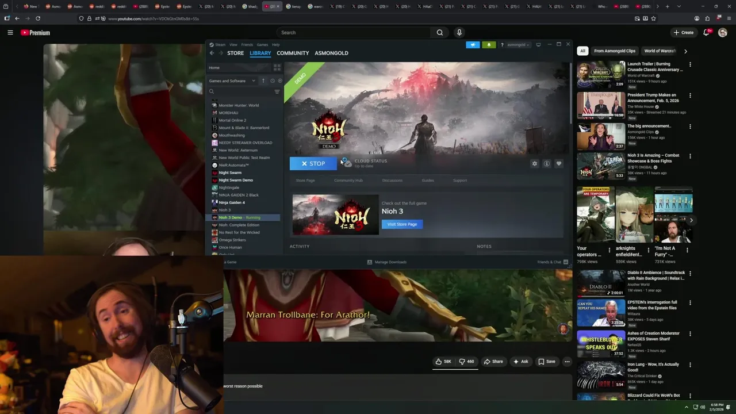Expand Games and Software dropdown
736x414 pixels.
pyautogui.click(x=232, y=81)
